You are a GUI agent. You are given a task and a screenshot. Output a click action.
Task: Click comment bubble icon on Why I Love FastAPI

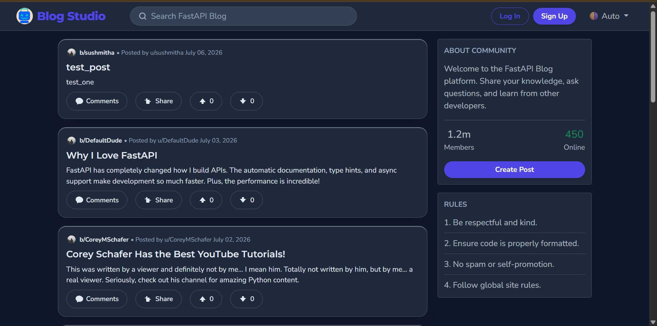click(79, 200)
